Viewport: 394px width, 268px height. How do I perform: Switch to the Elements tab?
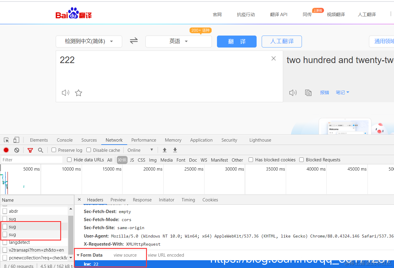[x=39, y=140]
